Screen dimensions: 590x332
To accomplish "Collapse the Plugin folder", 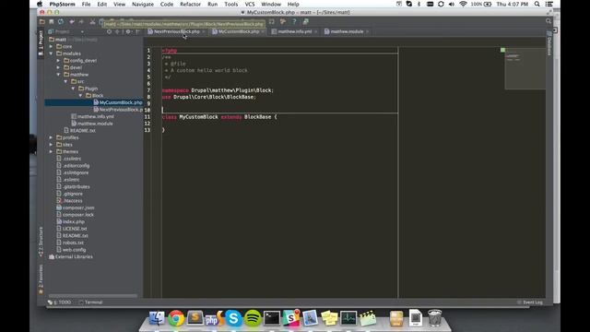I will coord(74,89).
